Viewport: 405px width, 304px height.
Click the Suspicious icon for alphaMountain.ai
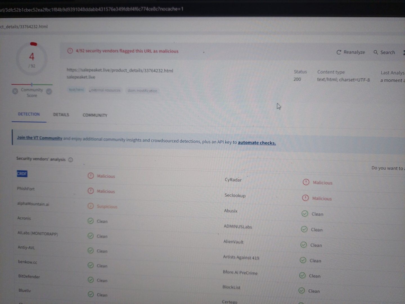point(91,206)
